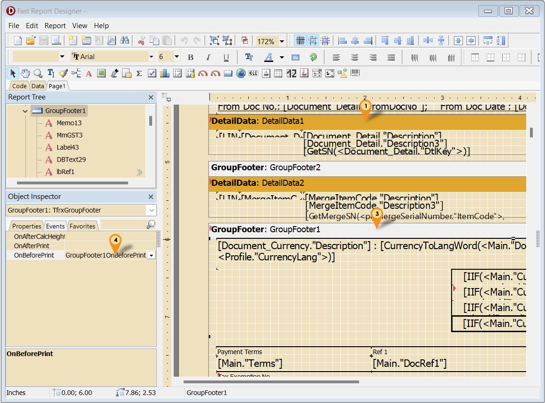The image size is (545, 403).
Task: Click the Italic formatting button
Action: [208, 57]
